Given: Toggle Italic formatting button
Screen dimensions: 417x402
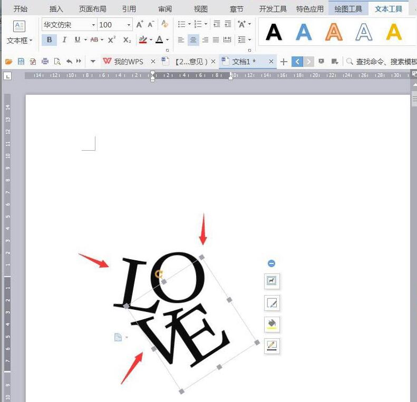Looking at the screenshot, I should [x=64, y=40].
